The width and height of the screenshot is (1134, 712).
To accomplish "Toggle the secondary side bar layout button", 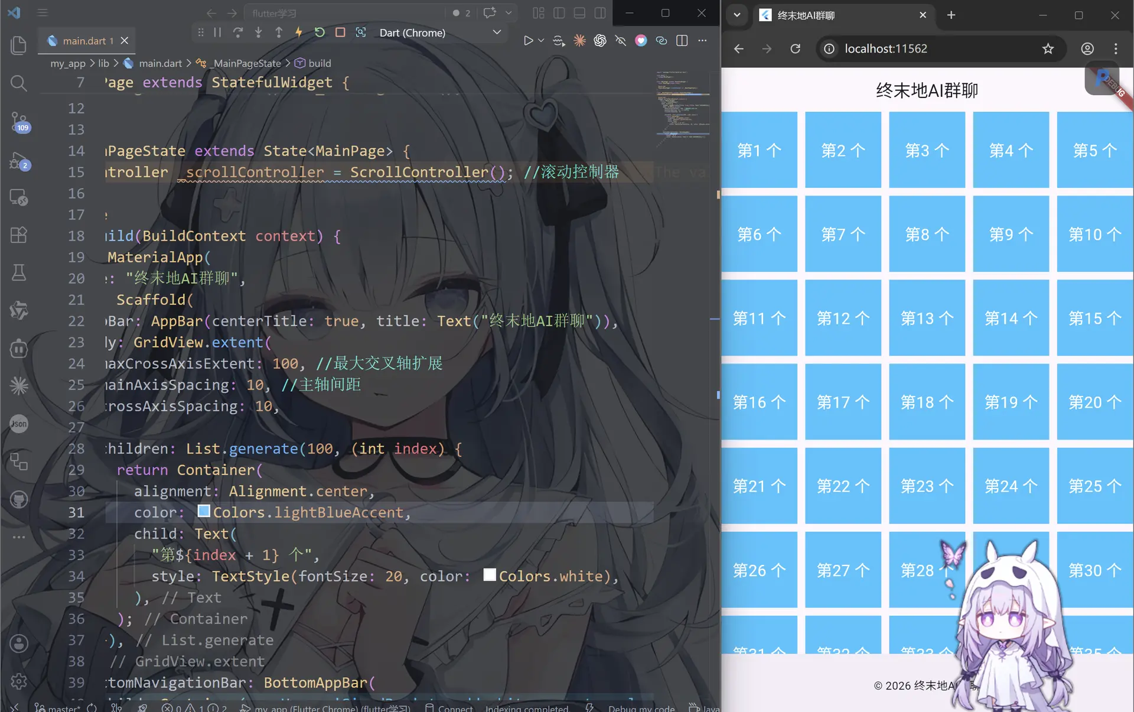I will pyautogui.click(x=600, y=13).
